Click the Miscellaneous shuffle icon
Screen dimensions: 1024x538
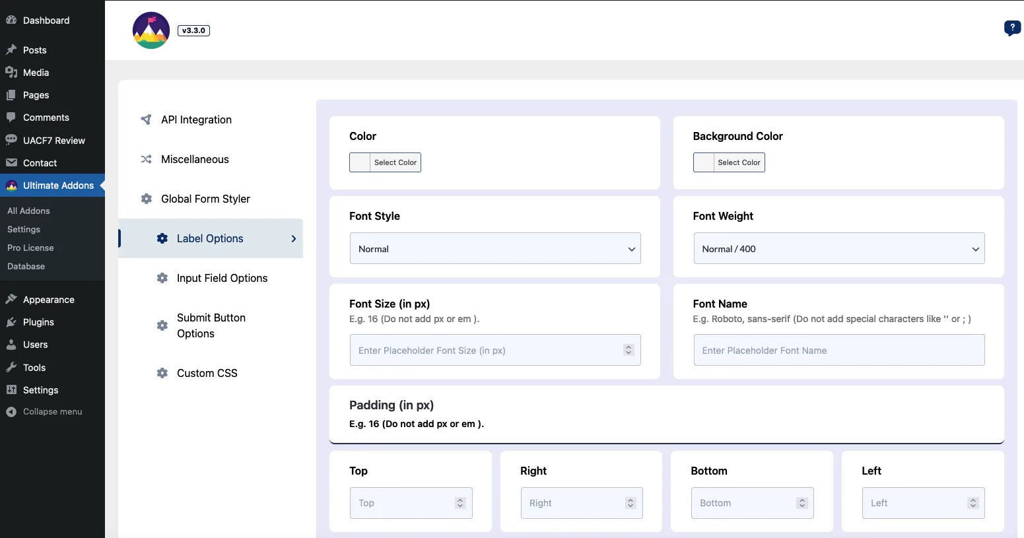click(146, 159)
